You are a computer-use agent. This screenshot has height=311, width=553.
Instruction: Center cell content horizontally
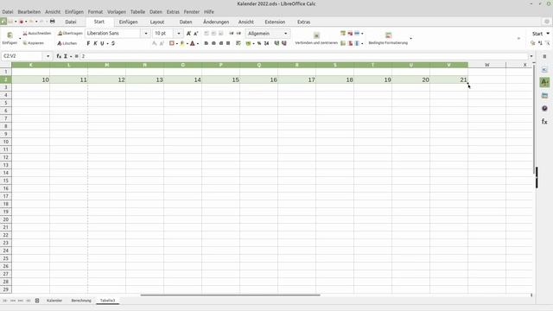213,43
